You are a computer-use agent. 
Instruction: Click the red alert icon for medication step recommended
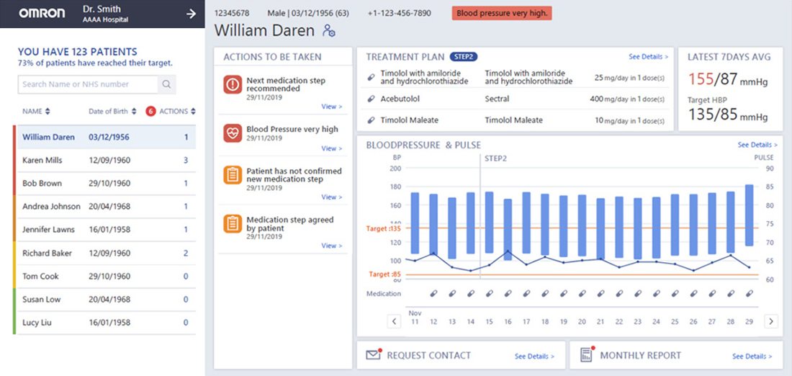[233, 84]
